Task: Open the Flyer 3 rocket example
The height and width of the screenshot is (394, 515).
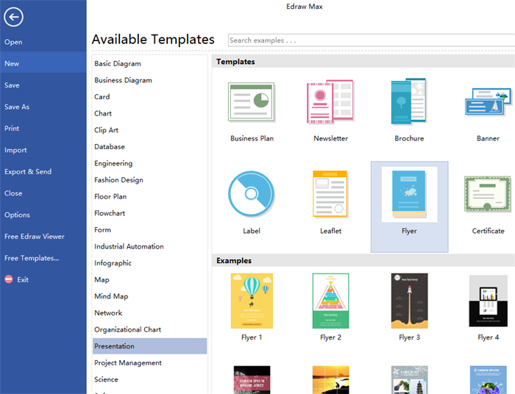Action: click(410, 301)
